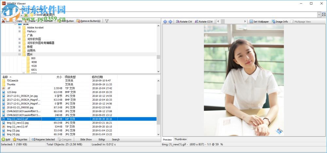327x153 pixels.
Task: Select the 6831 subfolder
Action: 34,70
